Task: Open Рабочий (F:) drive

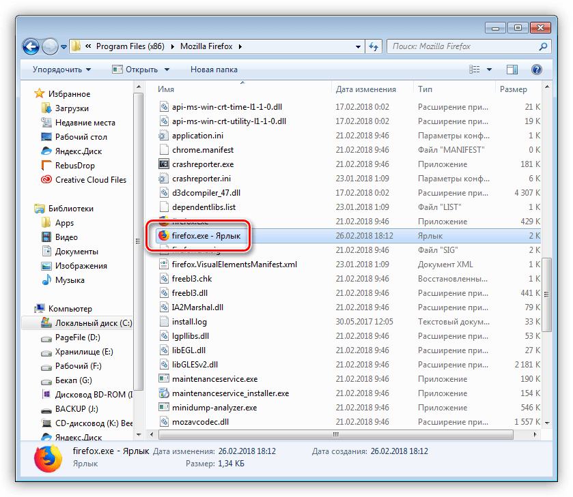Action: click(x=79, y=366)
